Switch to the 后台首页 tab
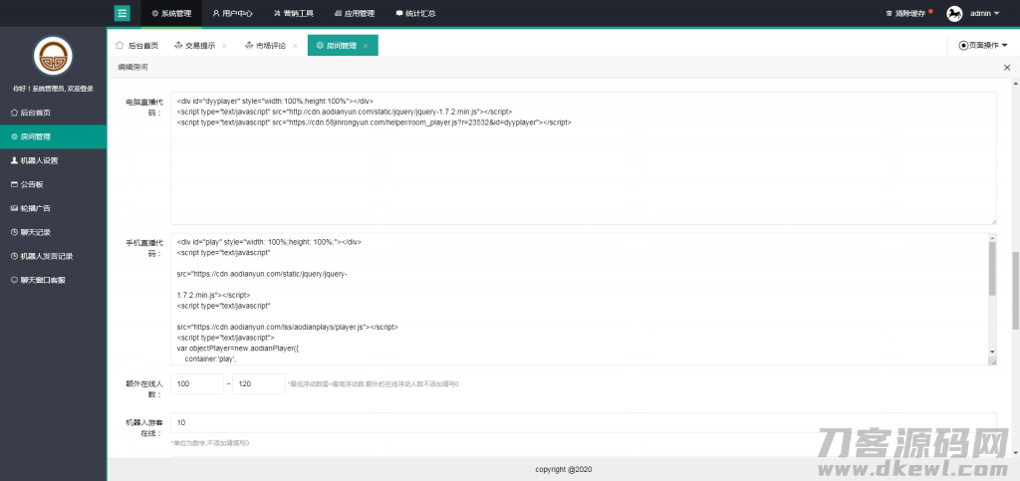 point(137,46)
